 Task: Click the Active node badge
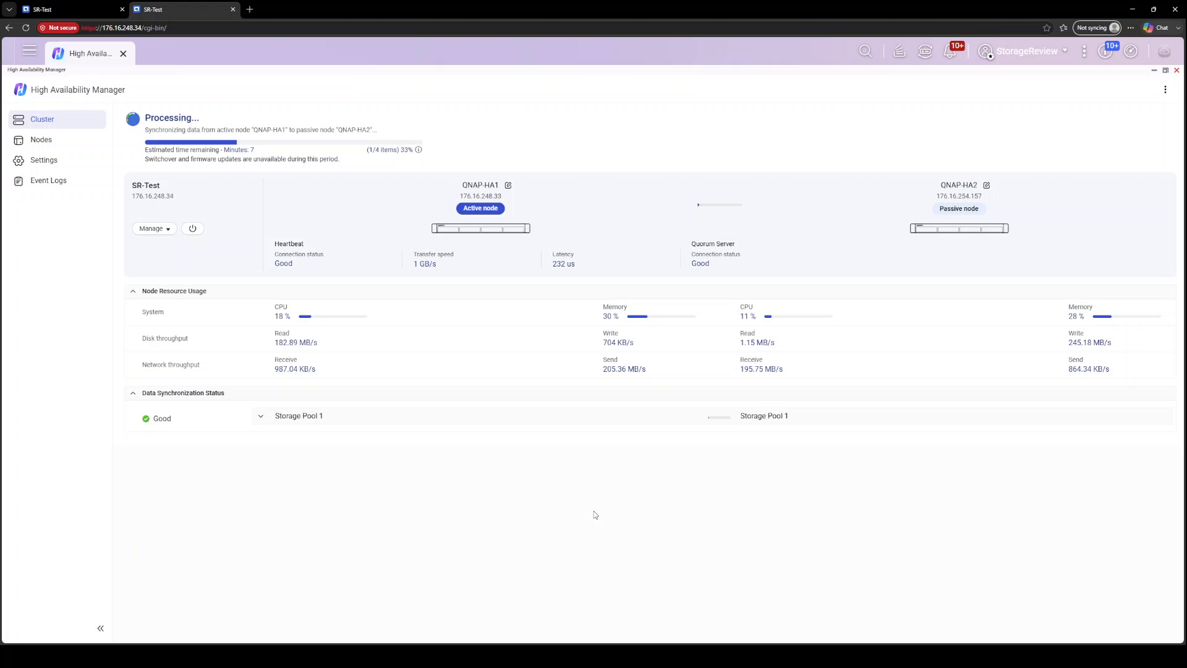point(480,208)
